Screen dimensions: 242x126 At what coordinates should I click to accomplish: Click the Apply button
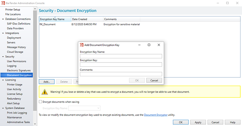[x=198, y=122]
